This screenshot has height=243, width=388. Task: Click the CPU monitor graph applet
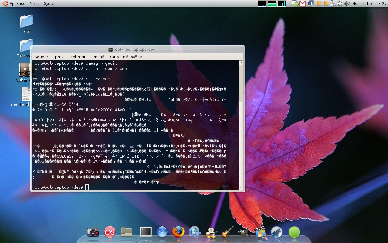tap(262, 4)
